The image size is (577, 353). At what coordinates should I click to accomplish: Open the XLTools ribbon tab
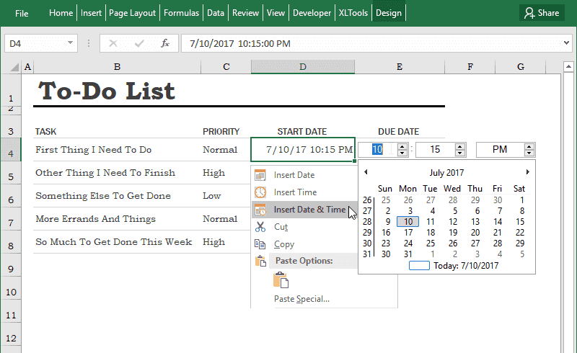coord(353,13)
